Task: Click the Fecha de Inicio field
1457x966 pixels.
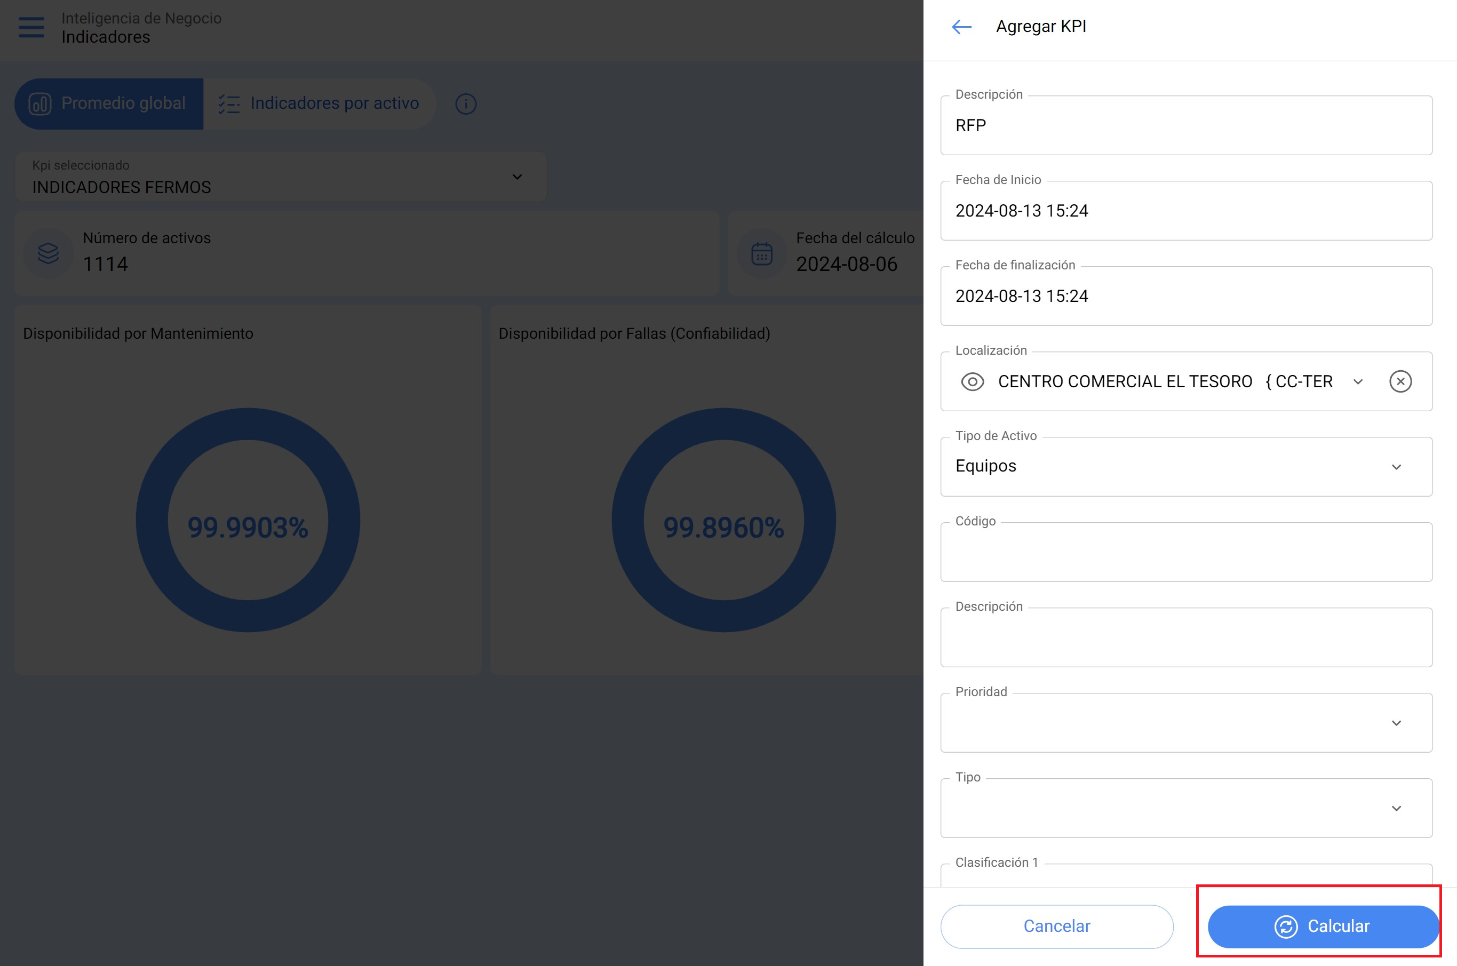Action: click(1186, 211)
